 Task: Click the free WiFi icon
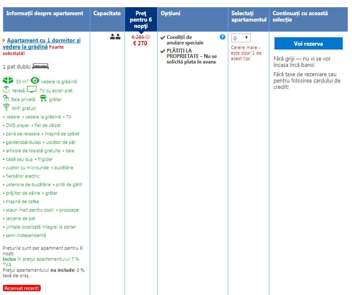tap(6, 108)
